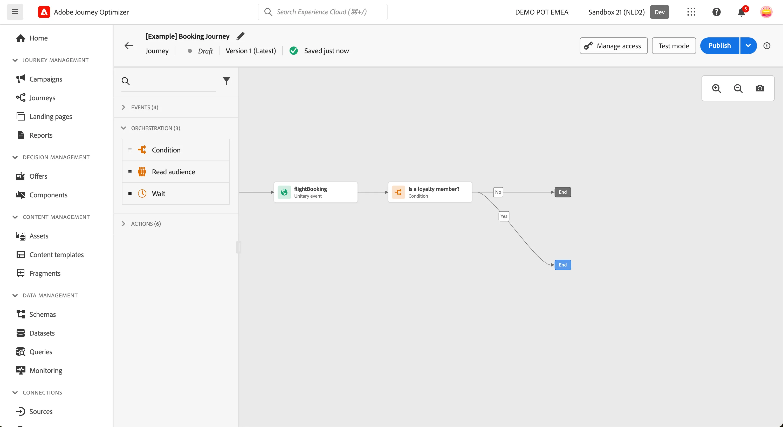Zoom out on the canvas
783x427 pixels.
[x=738, y=88]
